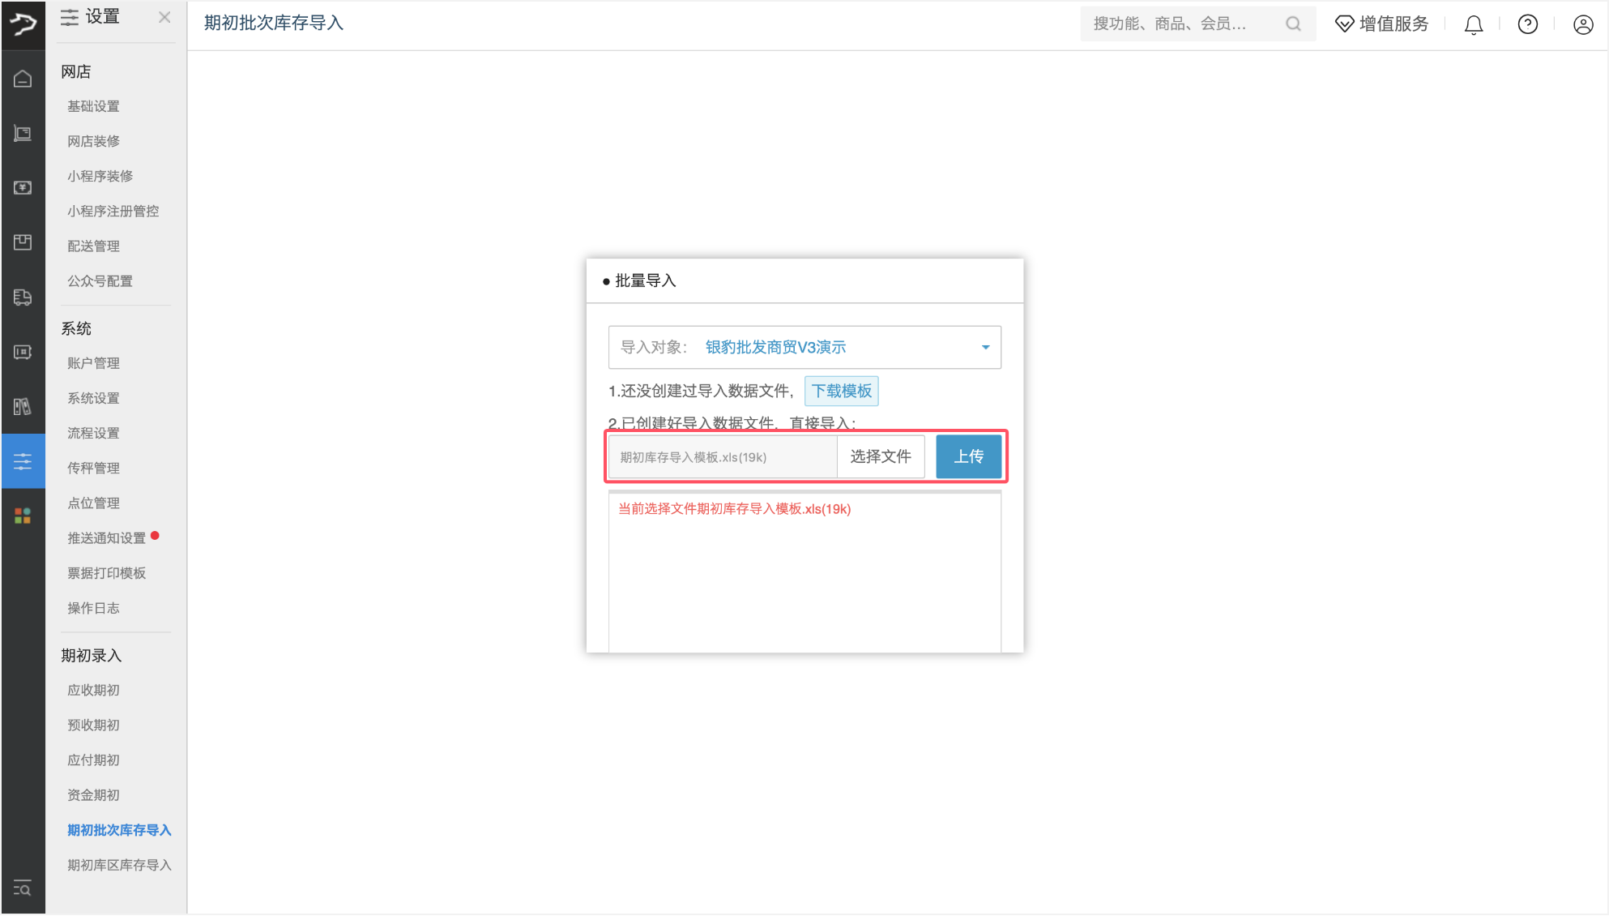Click the blue 上传 upload button
Image resolution: width=1609 pixels, height=916 pixels.
tap(968, 456)
